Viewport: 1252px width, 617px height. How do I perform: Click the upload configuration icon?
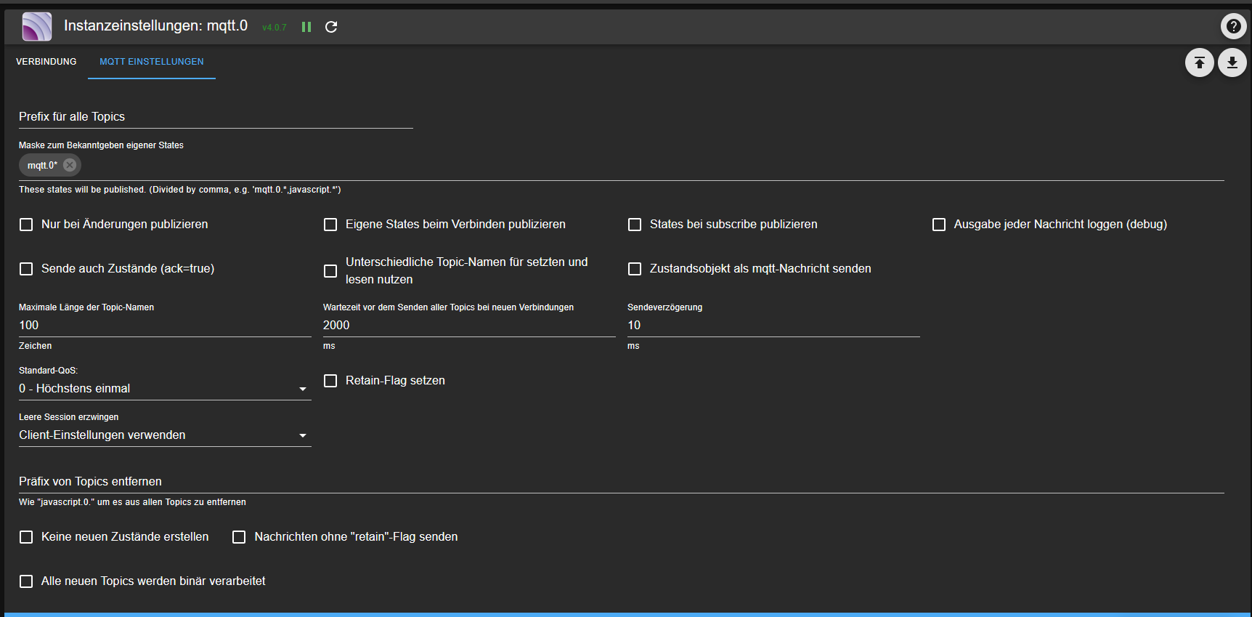pyautogui.click(x=1200, y=62)
